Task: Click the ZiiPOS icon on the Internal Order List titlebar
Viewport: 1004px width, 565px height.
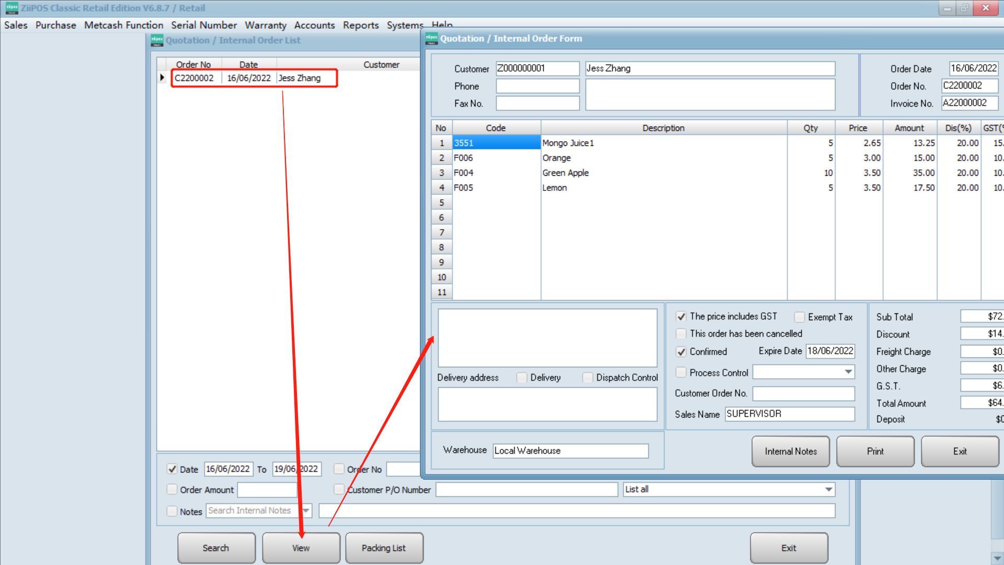Action: (156, 40)
